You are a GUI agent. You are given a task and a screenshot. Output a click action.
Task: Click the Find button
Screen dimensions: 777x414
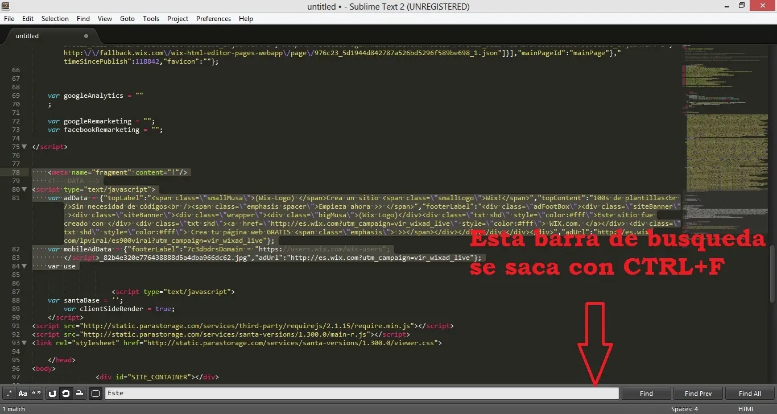tap(646, 393)
